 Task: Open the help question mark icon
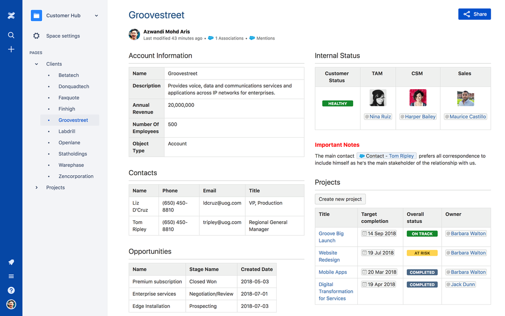(x=11, y=291)
